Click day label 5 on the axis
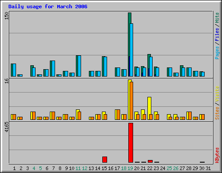 click(40, 168)
